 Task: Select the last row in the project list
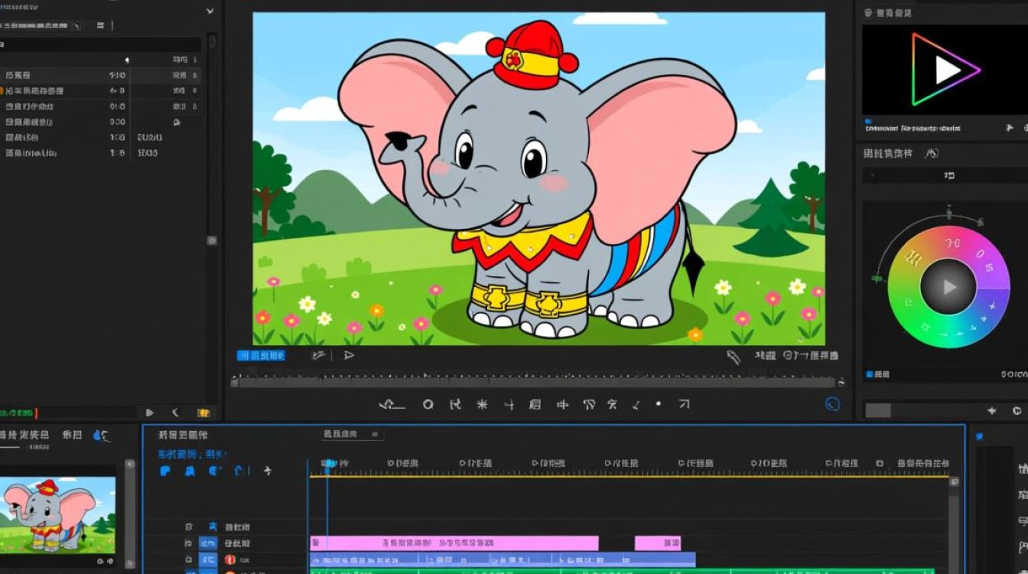100,153
